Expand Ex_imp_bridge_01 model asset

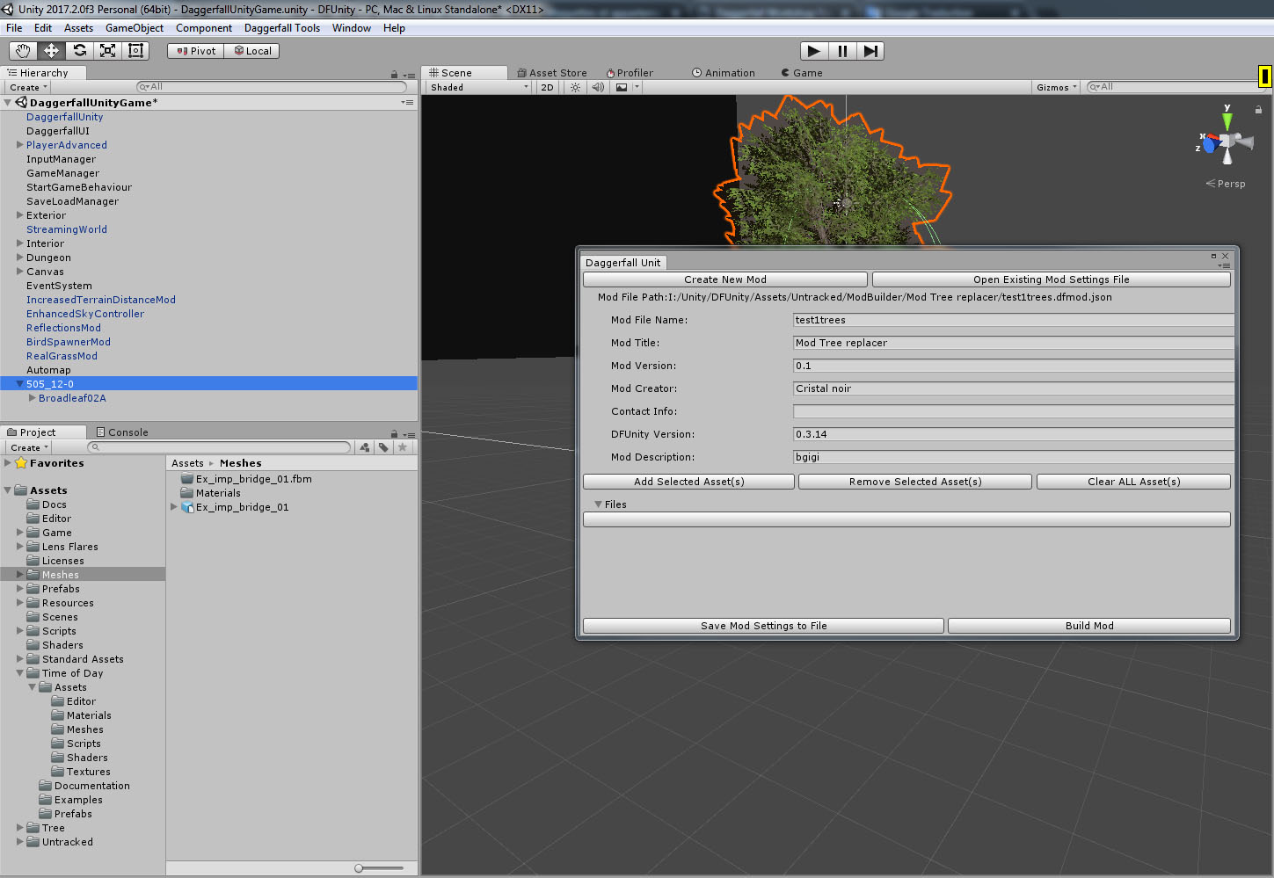pyautogui.click(x=174, y=507)
